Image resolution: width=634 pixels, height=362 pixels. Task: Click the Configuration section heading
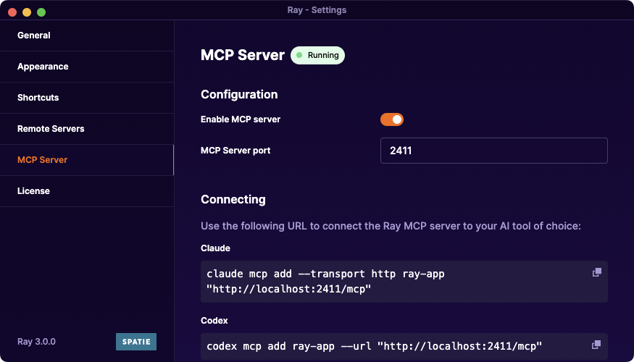pyautogui.click(x=239, y=95)
